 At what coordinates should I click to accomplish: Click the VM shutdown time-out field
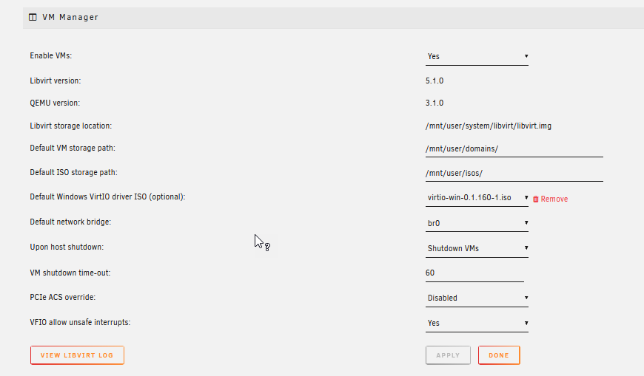point(474,273)
